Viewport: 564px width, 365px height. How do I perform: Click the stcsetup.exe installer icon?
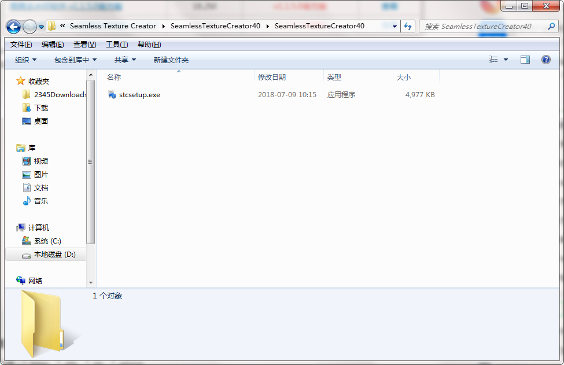pyautogui.click(x=112, y=95)
